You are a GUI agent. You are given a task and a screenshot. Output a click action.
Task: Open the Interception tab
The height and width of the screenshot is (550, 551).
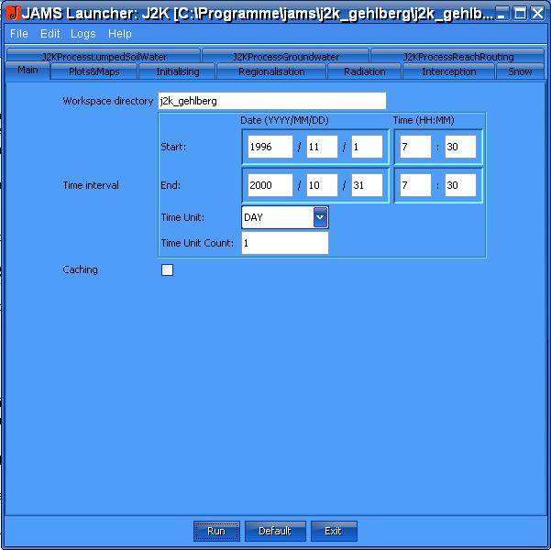click(x=448, y=71)
